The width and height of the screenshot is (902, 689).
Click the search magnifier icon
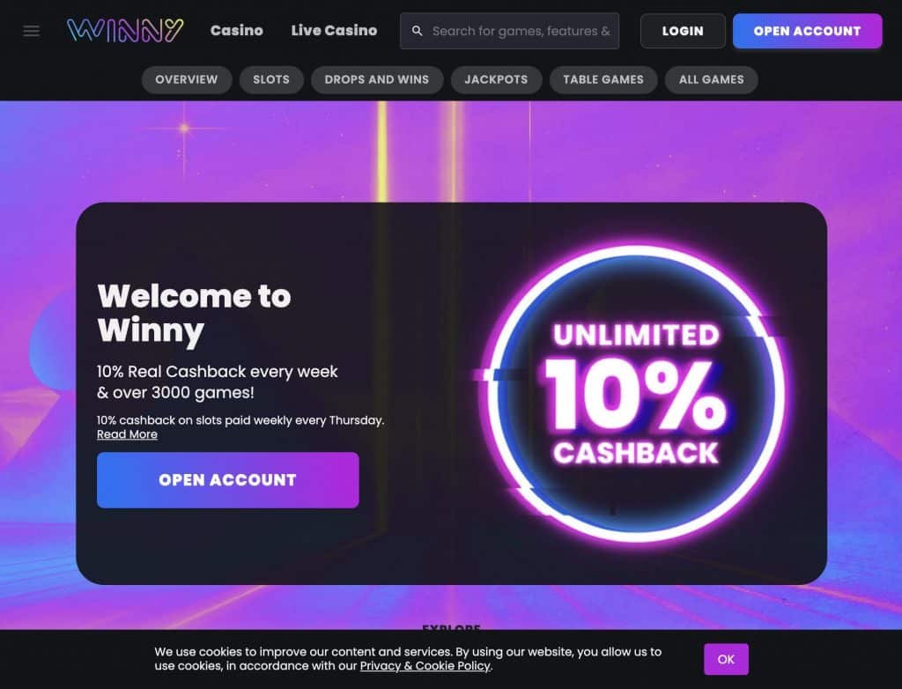point(417,31)
